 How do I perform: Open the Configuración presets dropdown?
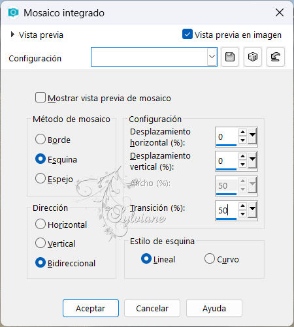click(x=212, y=57)
